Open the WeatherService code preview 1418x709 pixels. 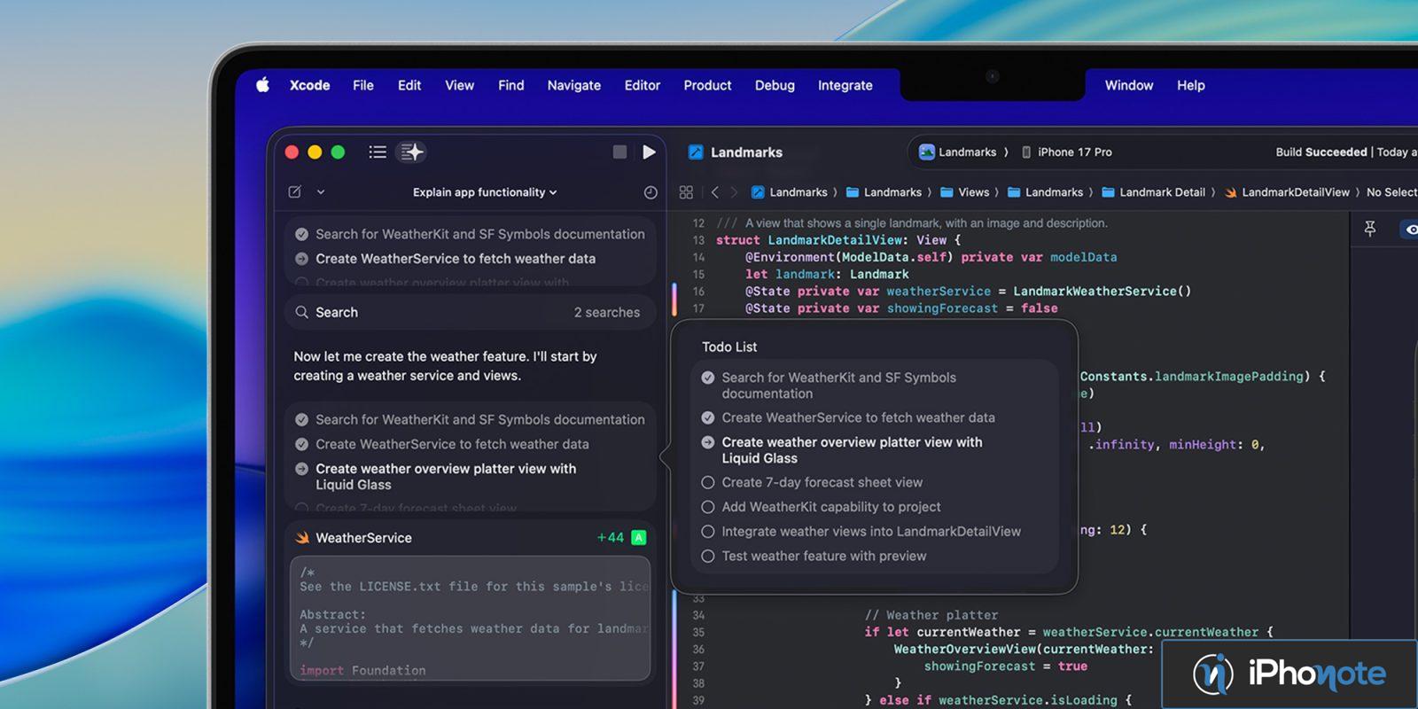(471, 619)
